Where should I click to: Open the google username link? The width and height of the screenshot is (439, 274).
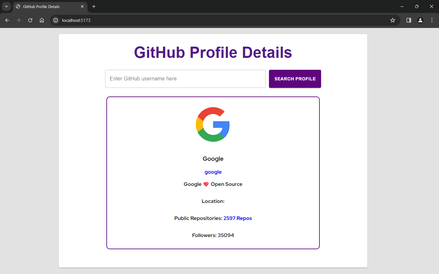tap(213, 172)
